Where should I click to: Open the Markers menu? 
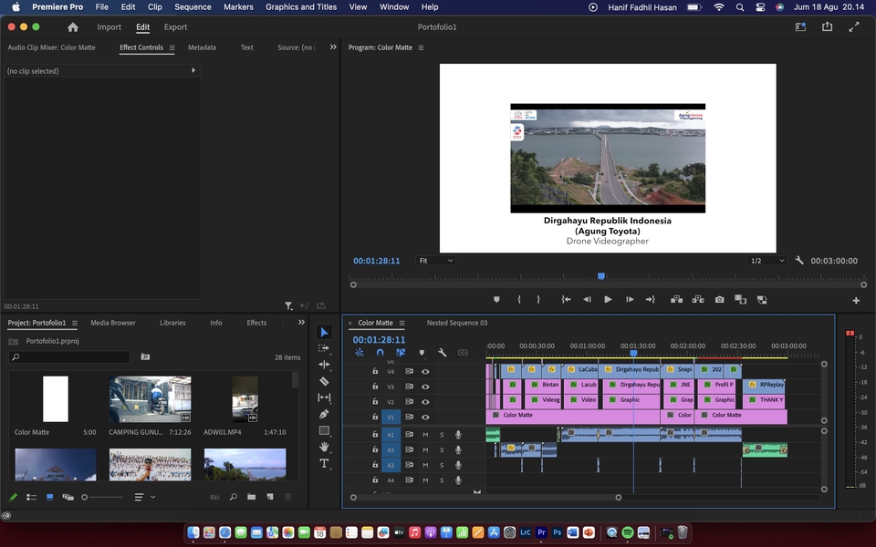coord(238,7)
